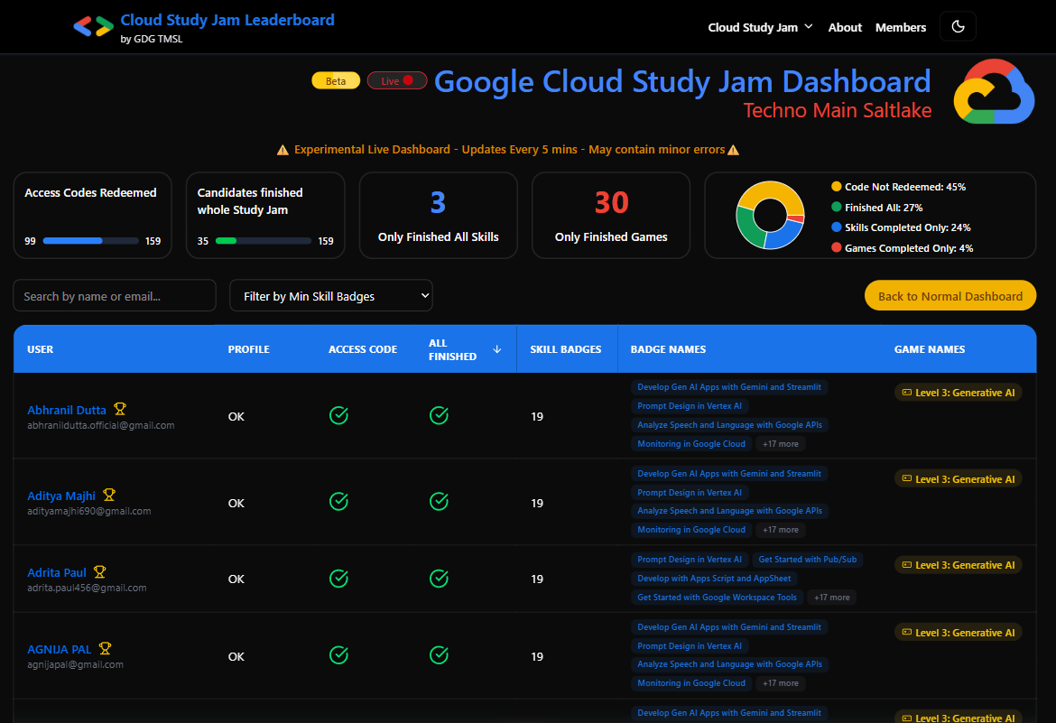Open Filter by Min Skill Badges dropdown
This screenshot has width=1056, height=723.
point(331,296)
